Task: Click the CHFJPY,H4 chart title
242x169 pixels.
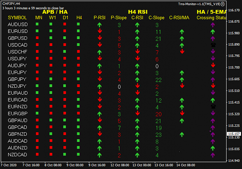Action: (x=11, y=3)
